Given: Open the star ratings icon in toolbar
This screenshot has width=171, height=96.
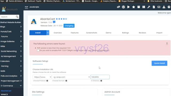Looking at the screenshot, I should coord(134,7).
